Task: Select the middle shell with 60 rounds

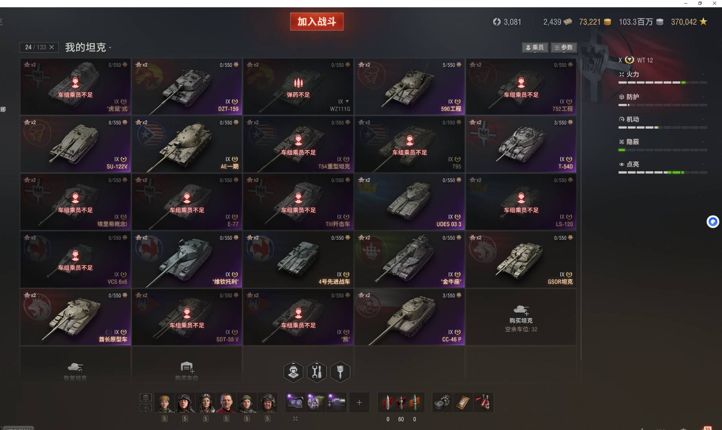Action: (401, 403)
